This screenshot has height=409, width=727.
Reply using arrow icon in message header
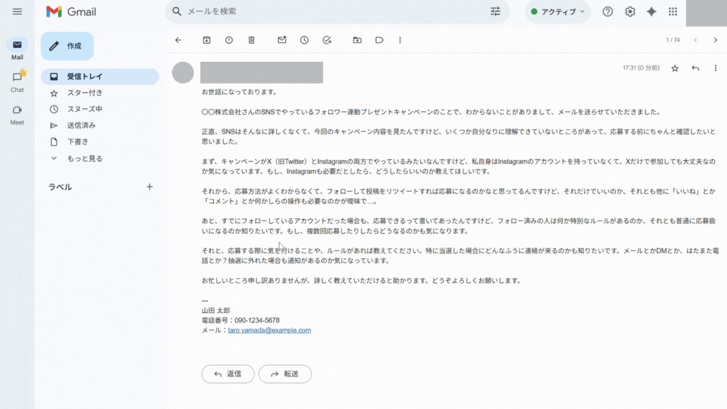[x=695, y=68]
